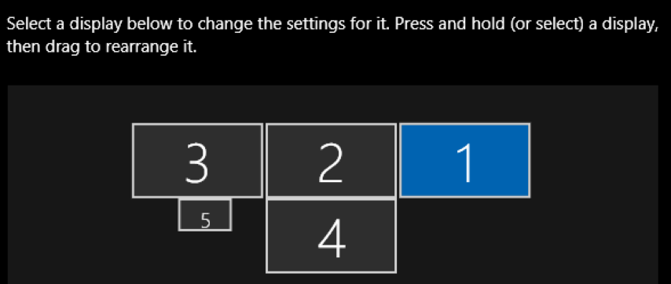Choose the smallest monitor under display 3
The image size is (671, 284).
pyautogui.click(x=205, y=215)
